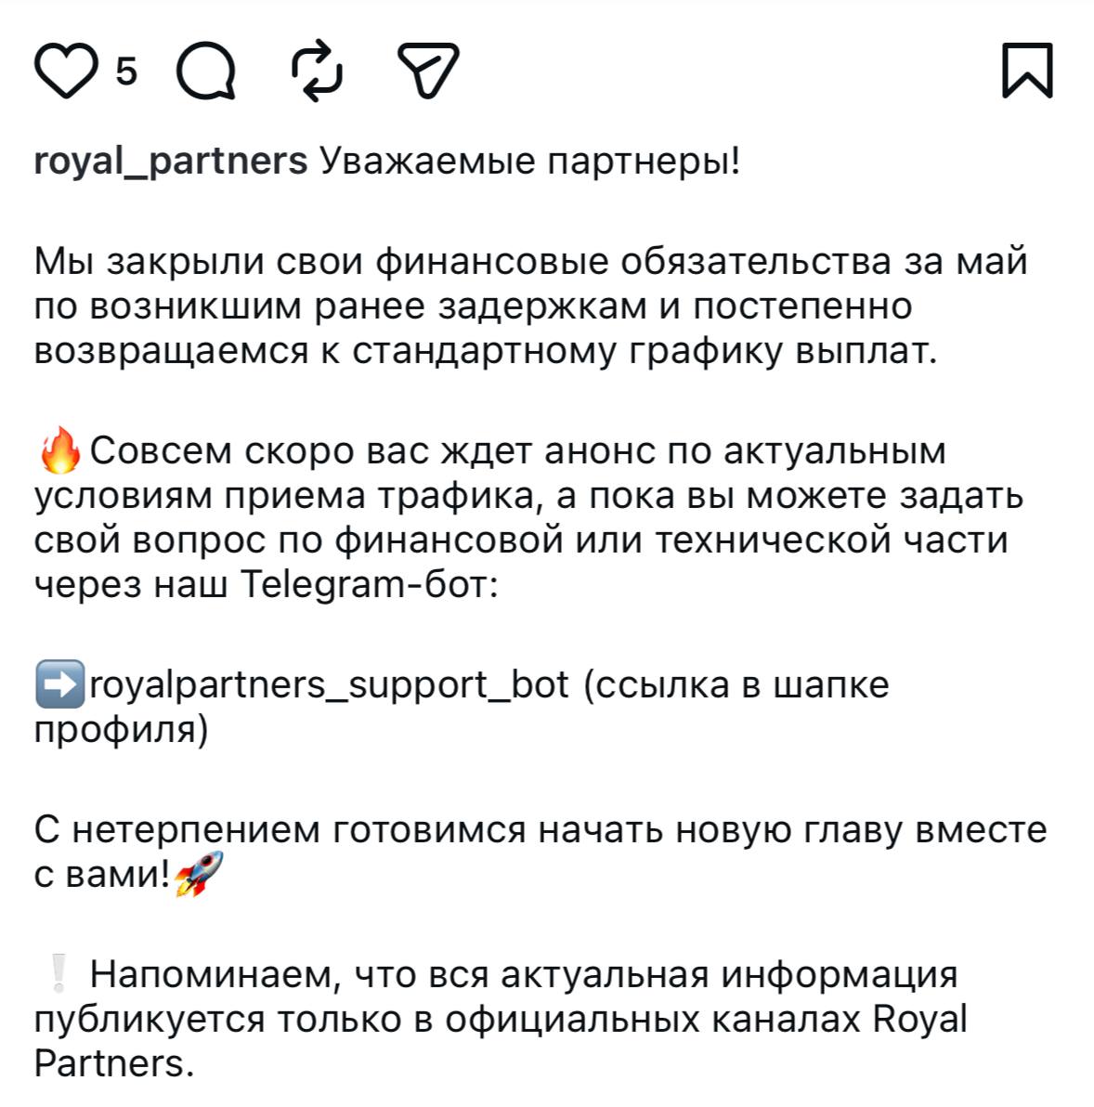This screenshot has height=1107, width=1094.
Task: Click the greeting 'Уважаемые партнеры!'
Action: click(531, 162)
